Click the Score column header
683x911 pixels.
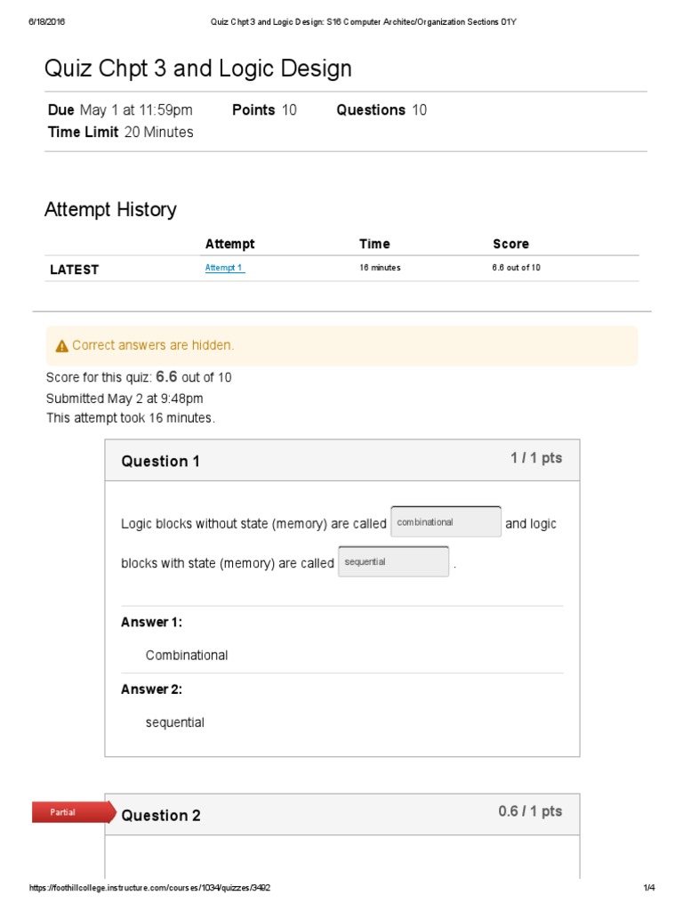coord(510,244)
